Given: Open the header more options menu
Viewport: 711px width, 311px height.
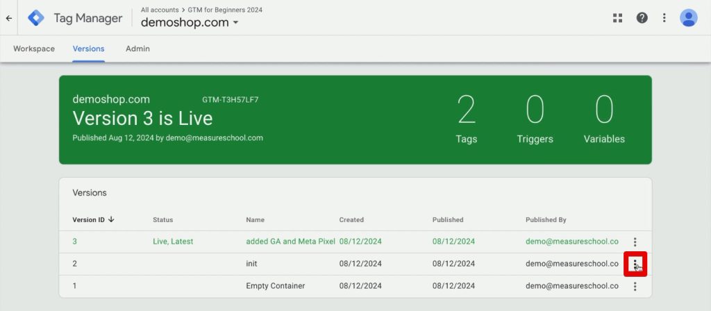Looking at the screenshot, I should 664,17.
